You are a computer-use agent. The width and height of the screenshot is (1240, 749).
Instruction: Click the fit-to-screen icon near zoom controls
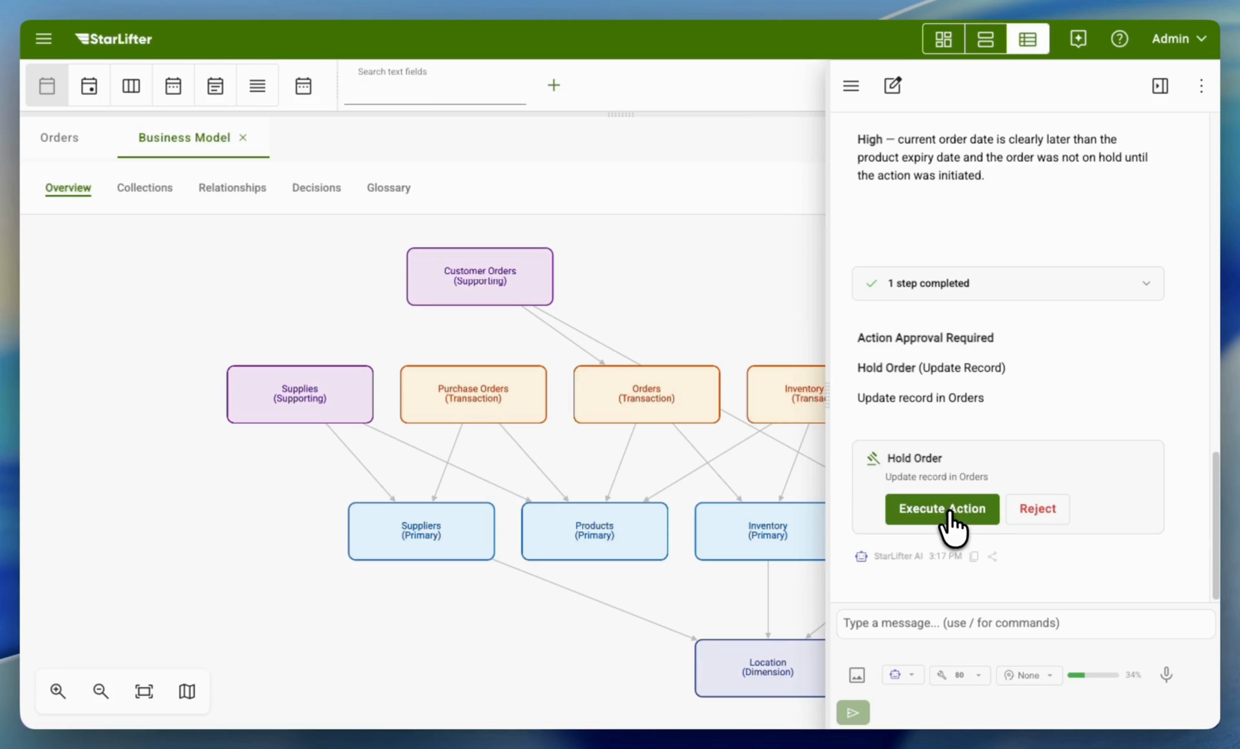[144, 691]
